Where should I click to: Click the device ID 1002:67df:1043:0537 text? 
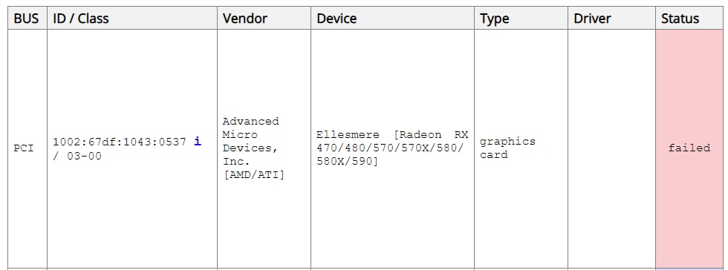[x=120, y=142]
